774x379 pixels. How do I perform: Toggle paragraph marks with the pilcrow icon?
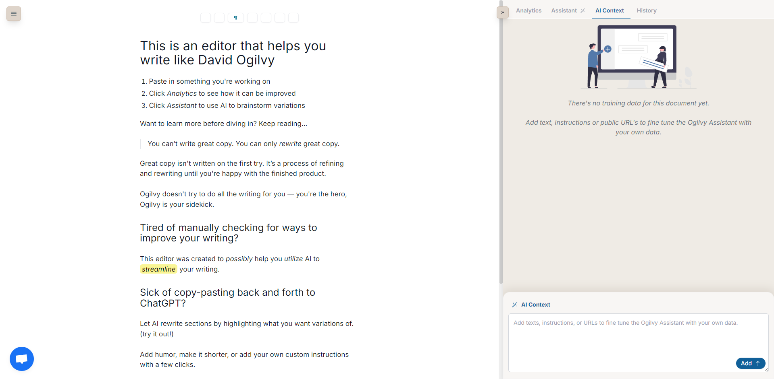point(235,18)
